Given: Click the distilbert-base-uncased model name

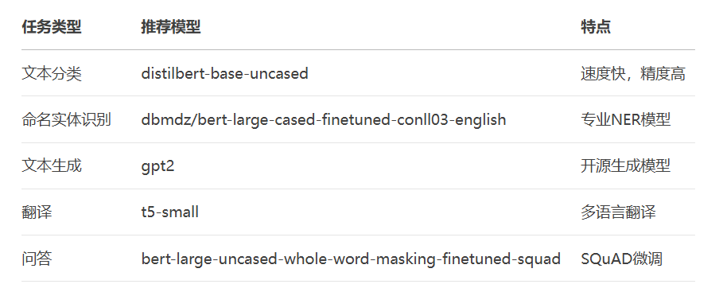Looking at the screenshot, I should tap(224, 73).
